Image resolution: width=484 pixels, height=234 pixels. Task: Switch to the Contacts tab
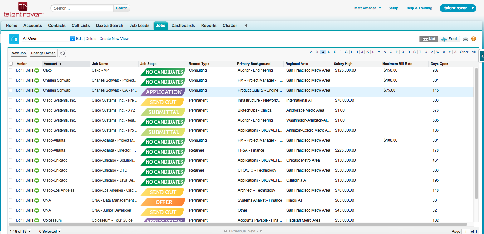(x=57, y=26)
